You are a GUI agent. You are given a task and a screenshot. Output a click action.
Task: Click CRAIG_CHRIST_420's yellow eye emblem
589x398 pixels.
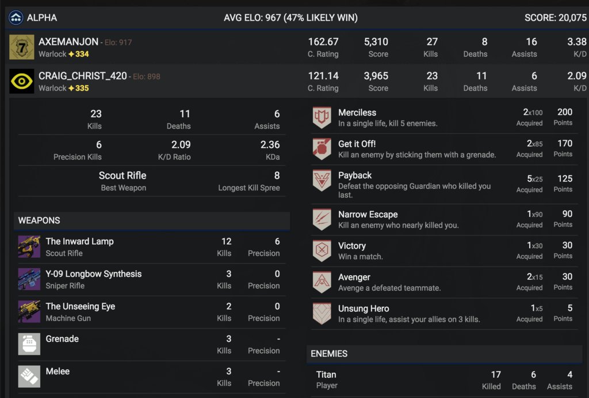click(21, 82)
